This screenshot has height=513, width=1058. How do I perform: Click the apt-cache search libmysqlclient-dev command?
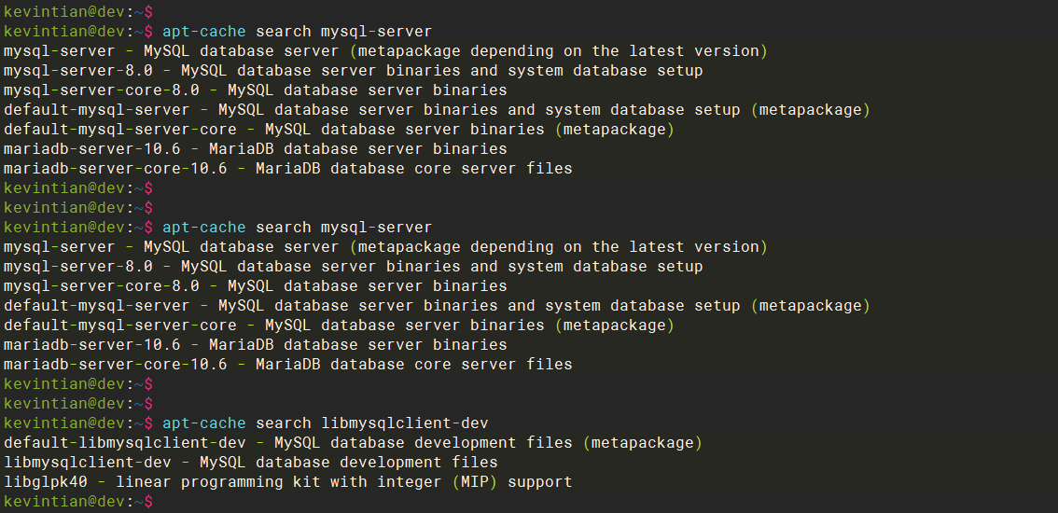[x=325, y=423]
